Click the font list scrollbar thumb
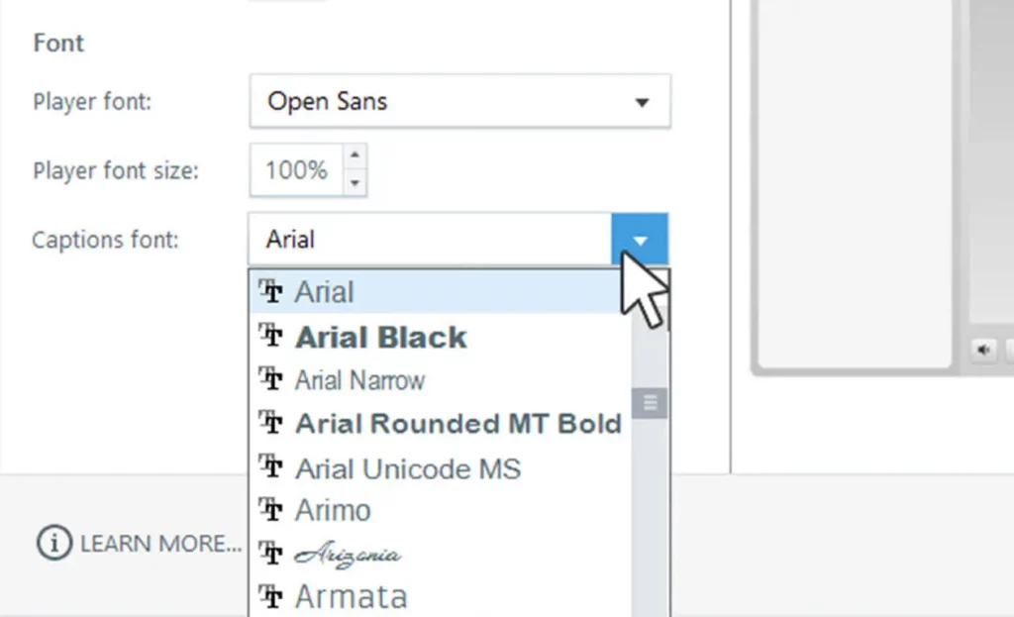Viewport: 1014px width, 617px height. click(651, 402)
